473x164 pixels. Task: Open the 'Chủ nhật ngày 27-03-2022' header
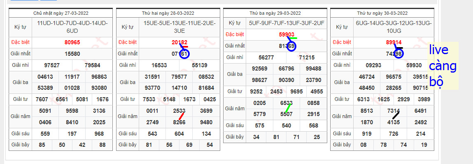(x=61, y=13)
